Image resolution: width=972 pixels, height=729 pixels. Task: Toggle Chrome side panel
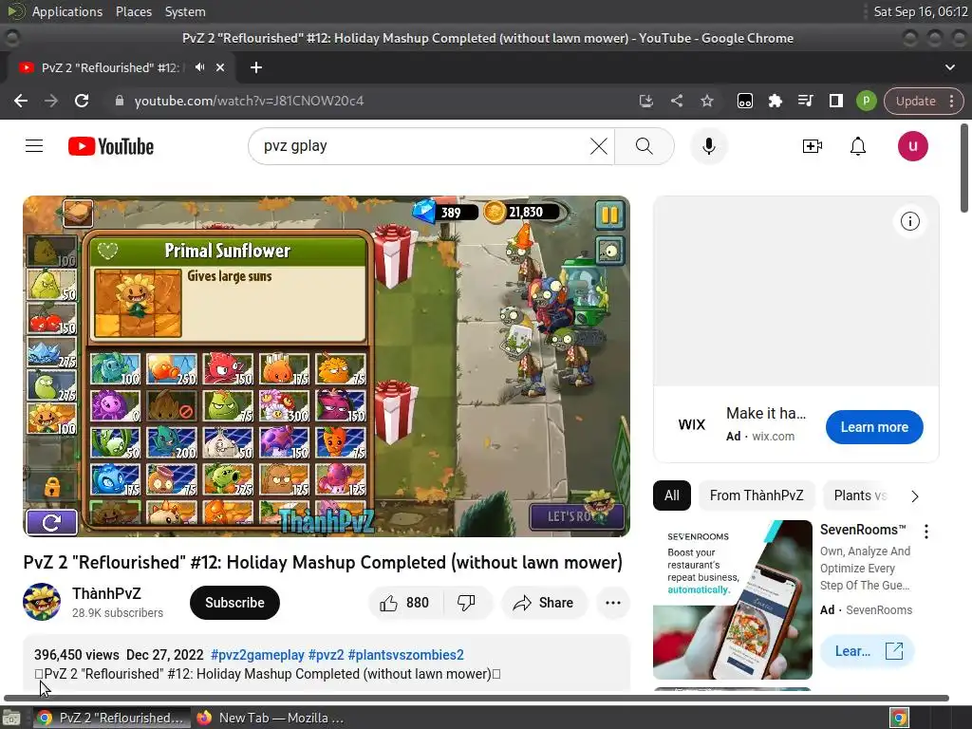point(835,101)
